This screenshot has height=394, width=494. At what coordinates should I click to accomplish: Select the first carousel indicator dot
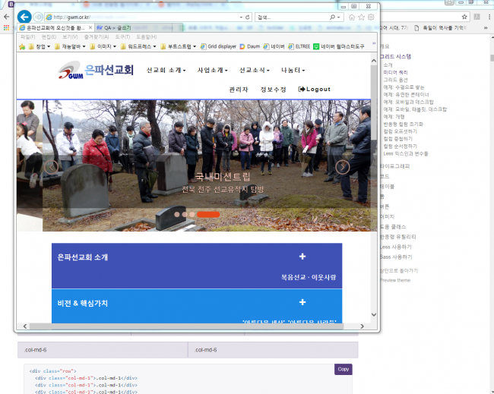click(177, 214)
